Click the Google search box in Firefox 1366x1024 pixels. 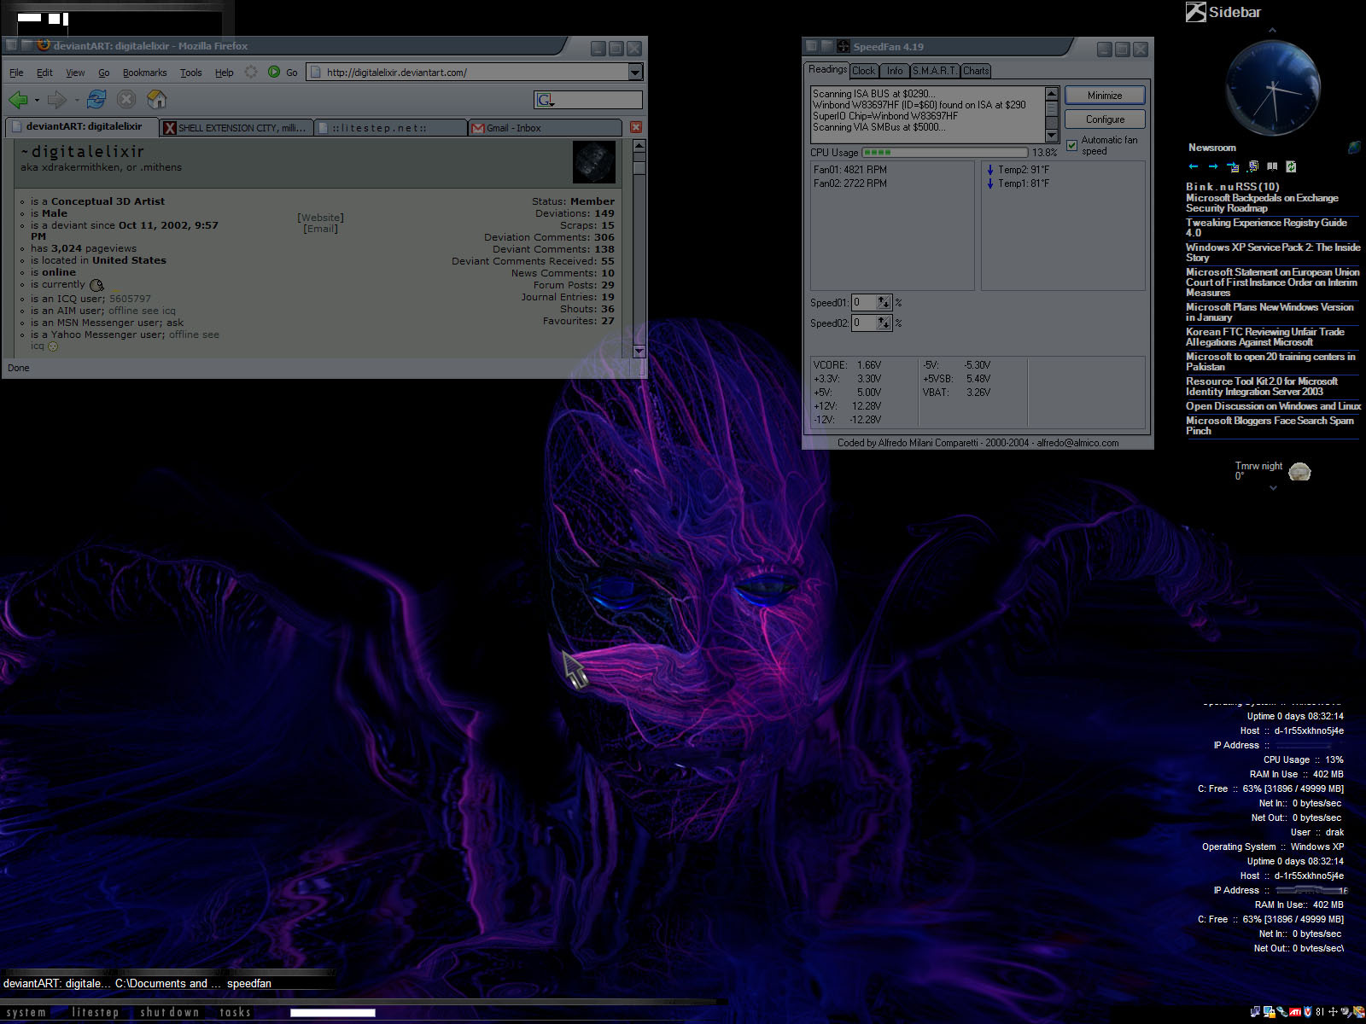point(588,100)
